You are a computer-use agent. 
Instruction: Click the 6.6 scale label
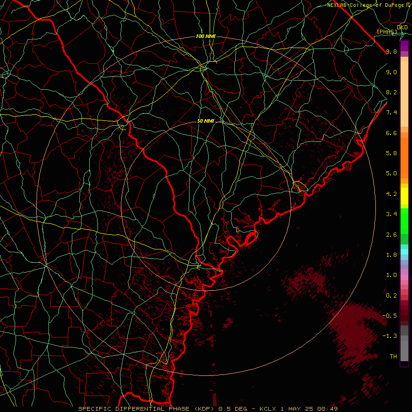391,133
